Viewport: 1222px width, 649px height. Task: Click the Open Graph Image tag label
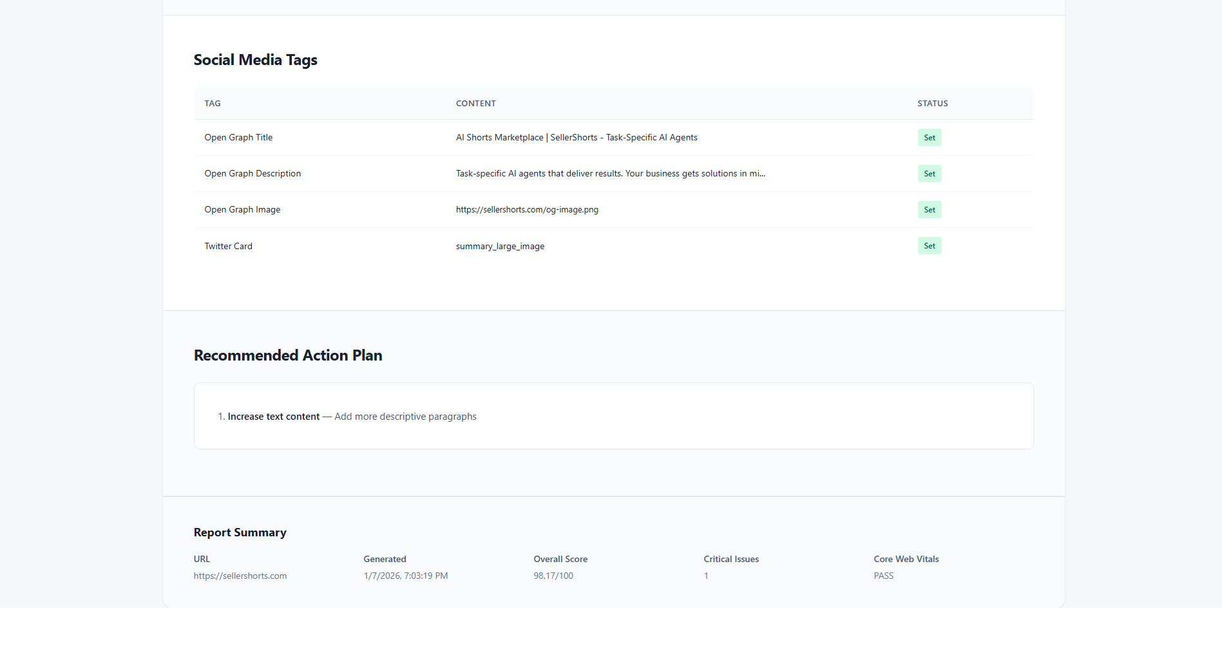[x=242, y=210]
